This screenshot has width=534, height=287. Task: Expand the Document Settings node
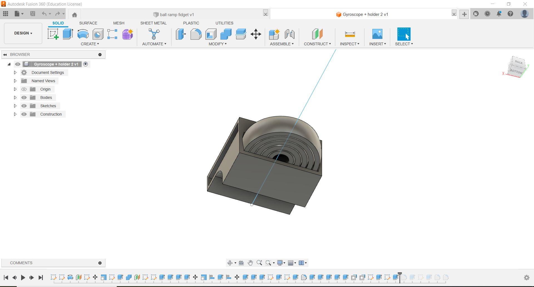pyautogui.click(x=15, y=73)
